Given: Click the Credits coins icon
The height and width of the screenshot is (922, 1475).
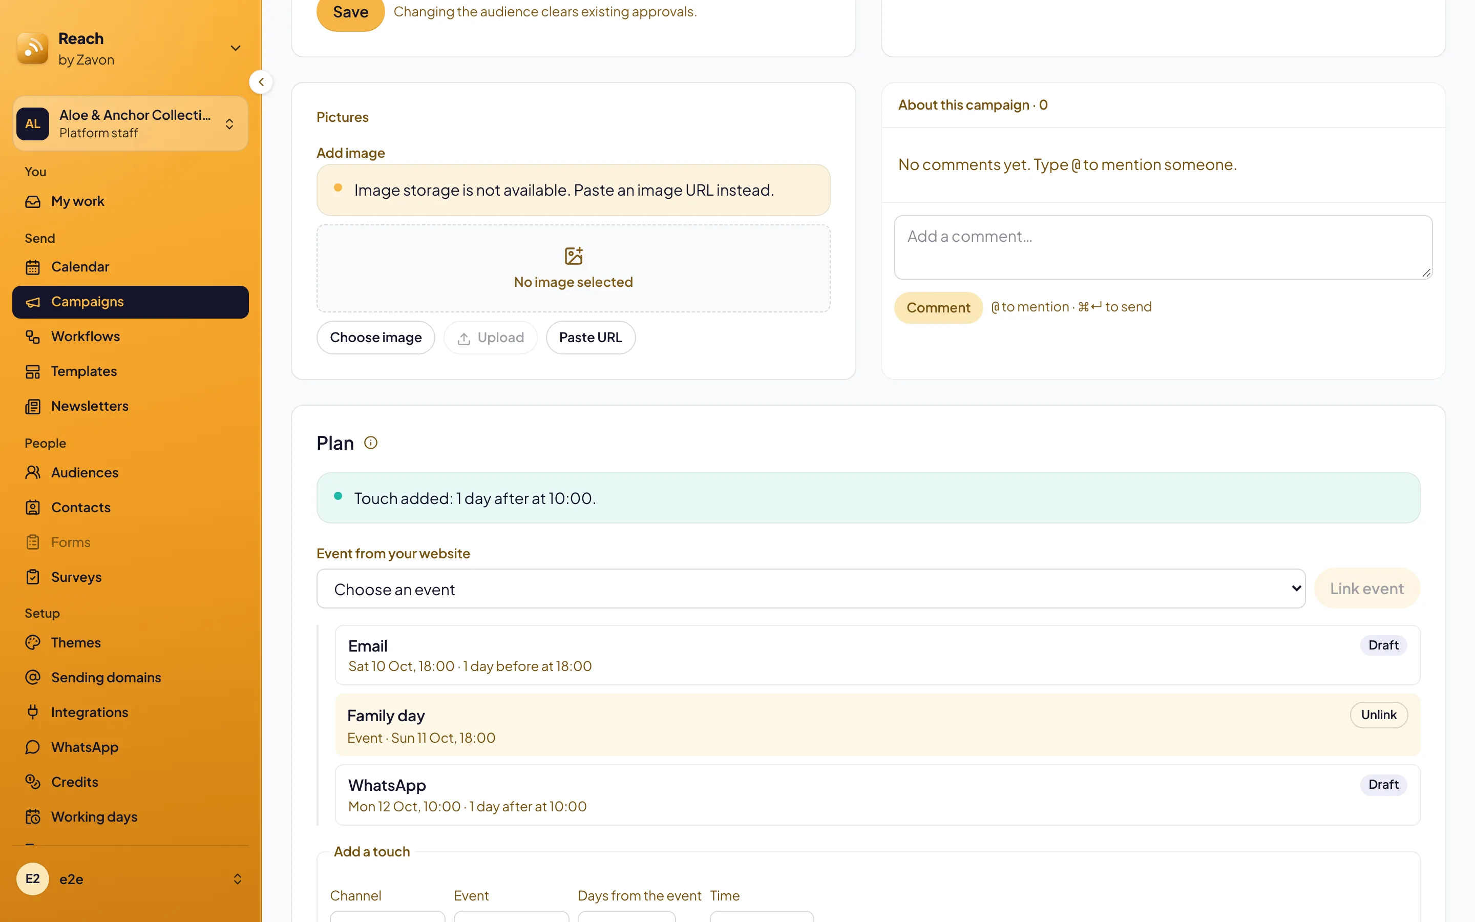Looking at the screenshot, I should tap(33, 782).
